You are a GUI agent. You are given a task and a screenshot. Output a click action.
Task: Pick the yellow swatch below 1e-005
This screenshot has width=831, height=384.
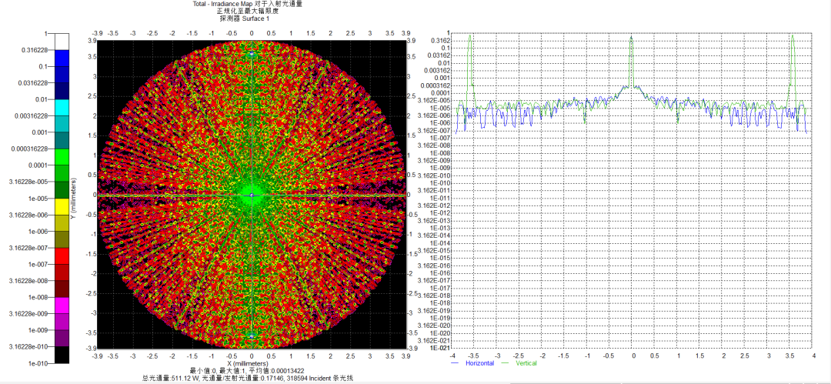tap(62, 206)
